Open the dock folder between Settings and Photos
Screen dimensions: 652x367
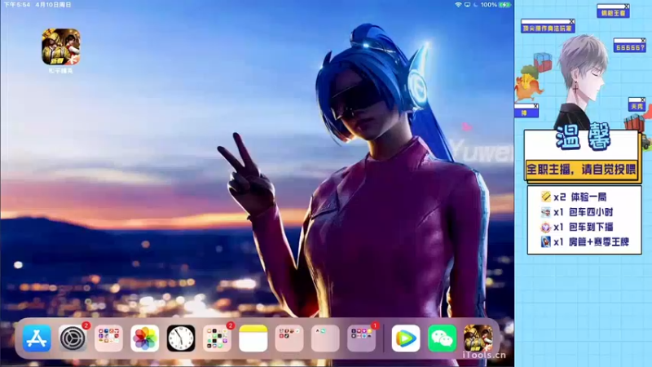(x=109, y=338)
